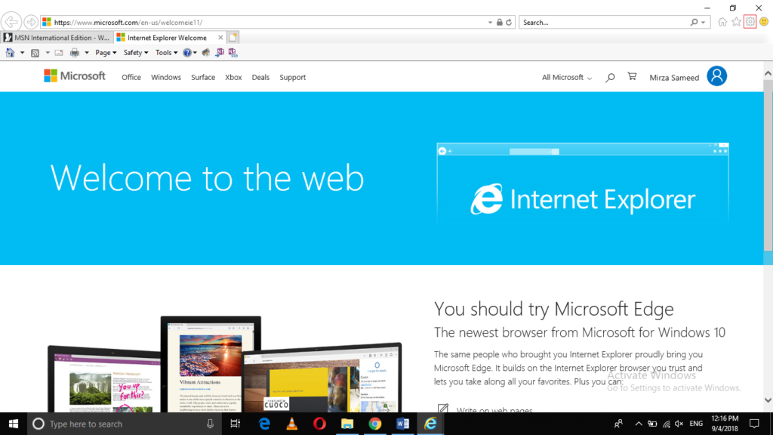Open Task View from the taskbar
The height and width of the screenshot is (435, 773).
coord(236,424)
